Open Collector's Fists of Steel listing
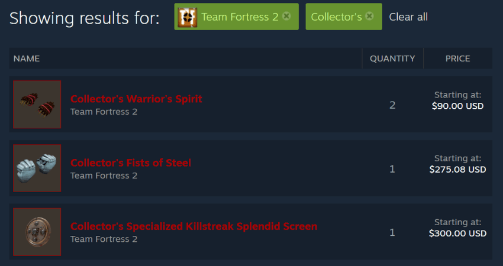The image size is (503, 266). point(131,163)
